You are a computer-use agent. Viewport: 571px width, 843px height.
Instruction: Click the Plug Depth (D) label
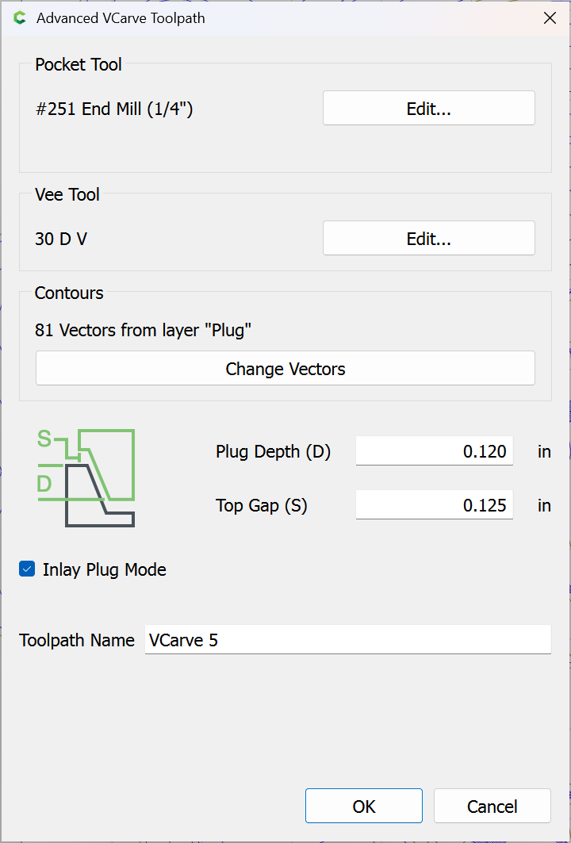(273, 452)
